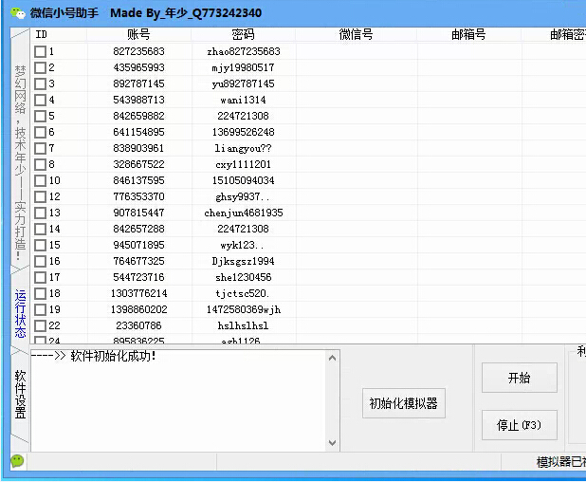
Task: Click password cell 1472580369wjh
Action: click(x=244, y=309)
